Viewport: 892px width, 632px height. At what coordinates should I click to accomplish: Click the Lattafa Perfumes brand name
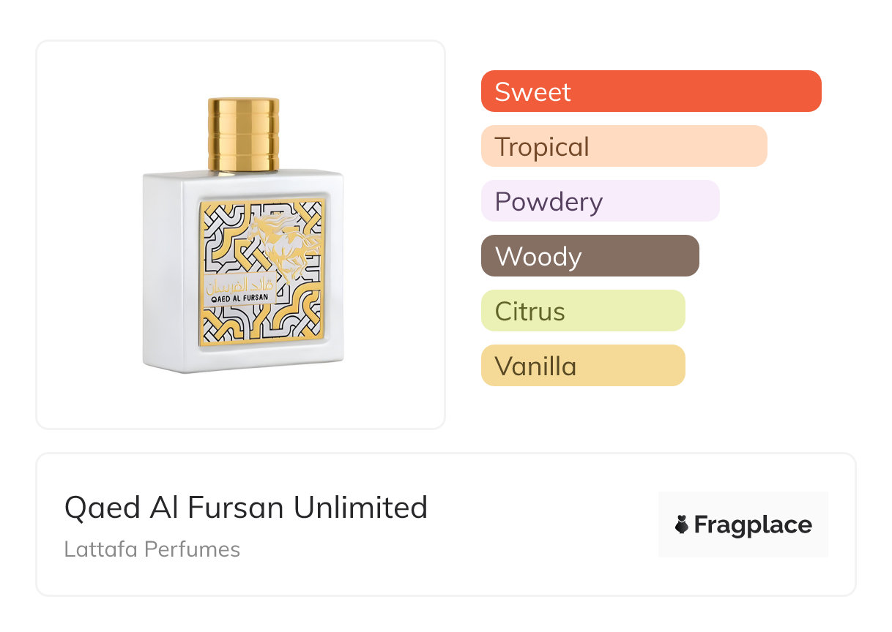152,549
